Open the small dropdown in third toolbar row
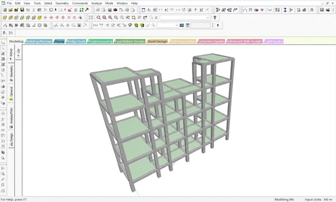This screenshot has width=336, height=202. (168, 25)
